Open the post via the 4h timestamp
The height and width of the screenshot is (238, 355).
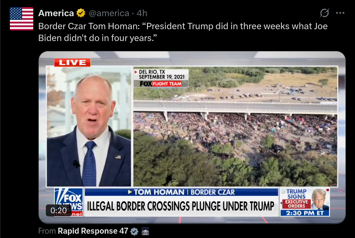[x=142, y=13]
